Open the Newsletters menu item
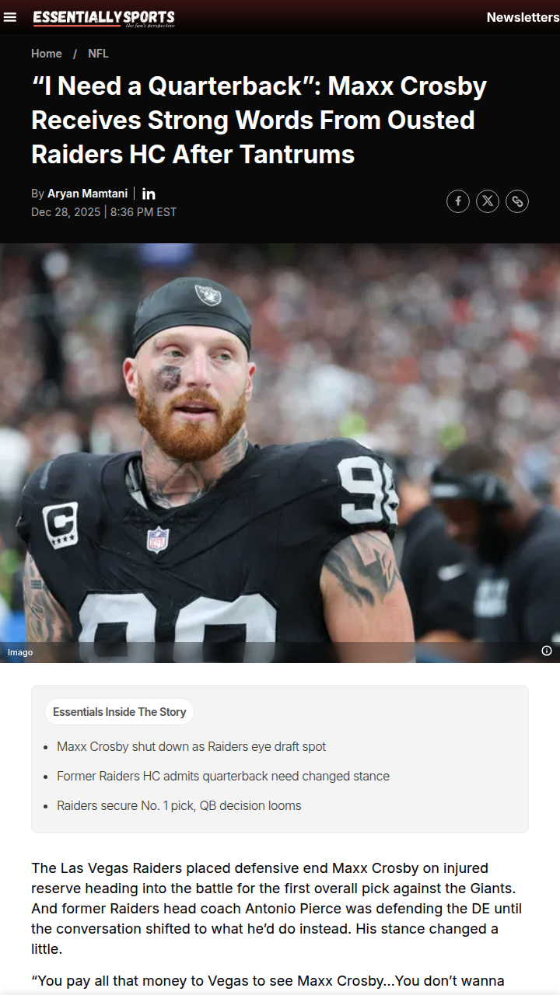The height and width of the screenshot is (995, 560). pos(523,17)
